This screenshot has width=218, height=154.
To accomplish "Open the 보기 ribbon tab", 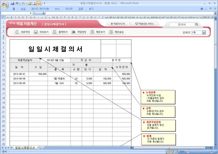I will click(91, 9).
